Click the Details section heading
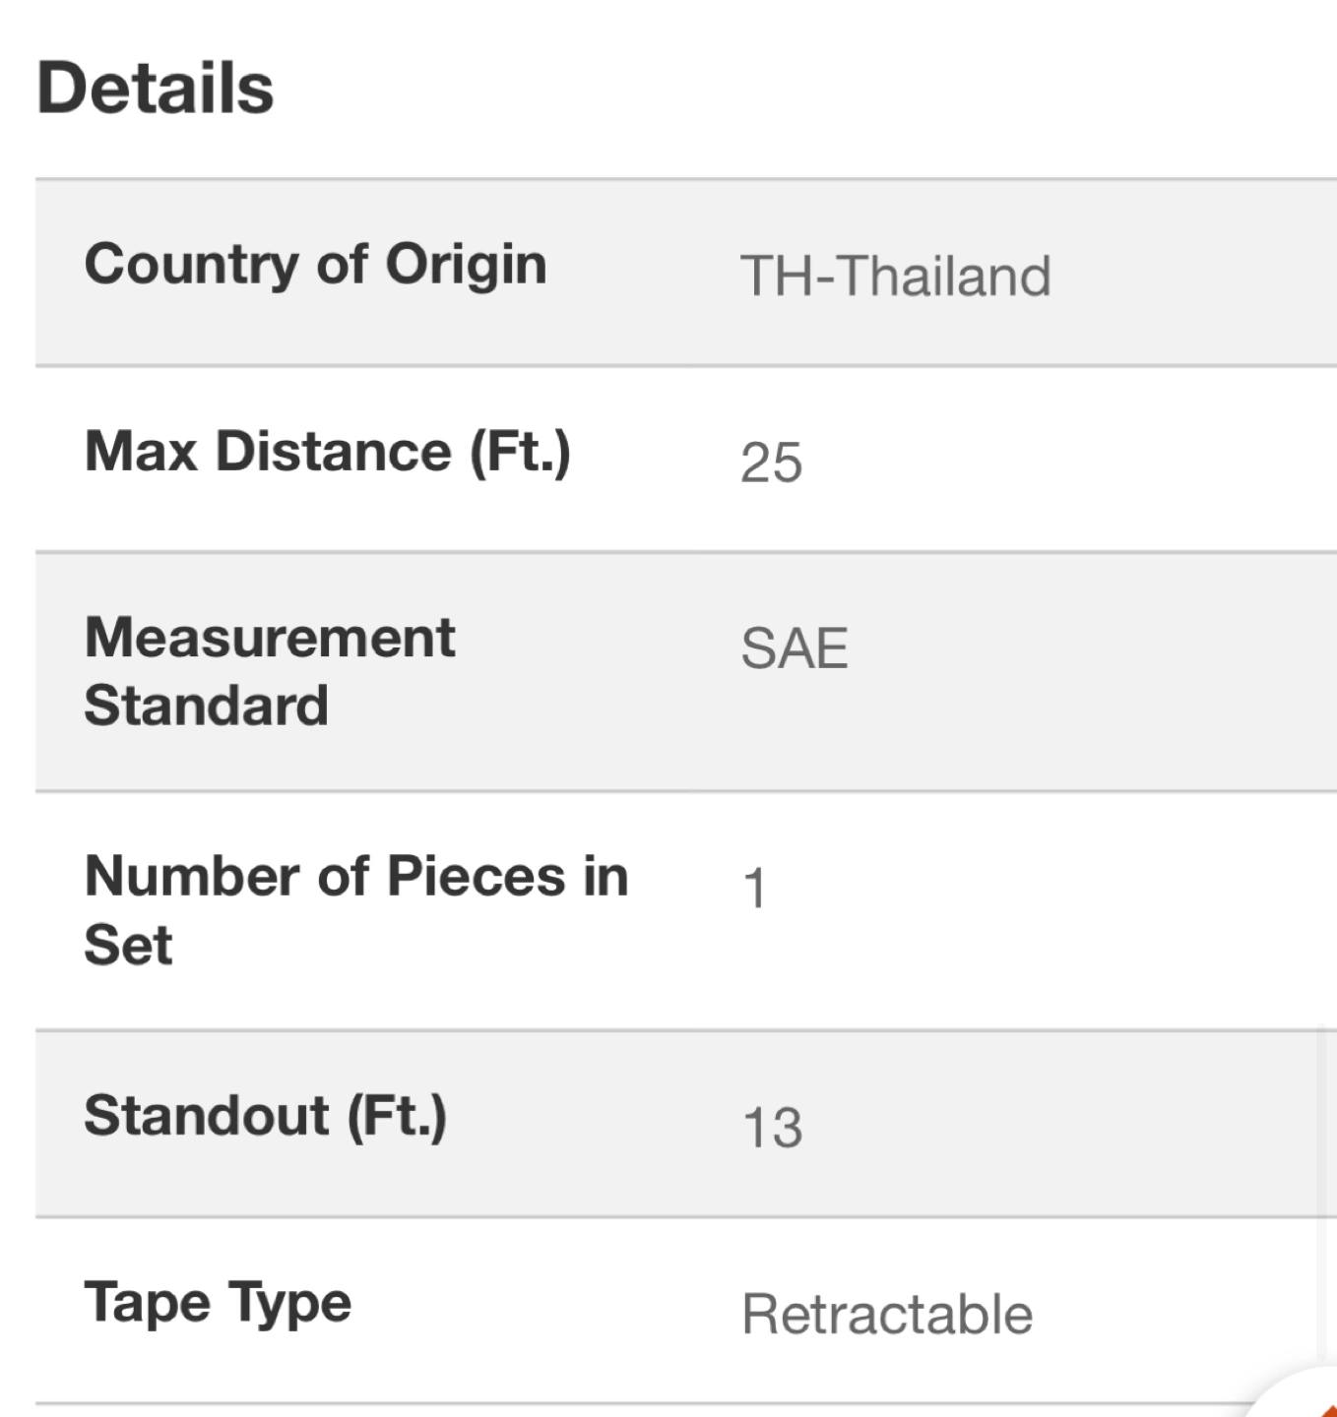This screenshot has height=1417, width=1337. (x=155, y=88)
